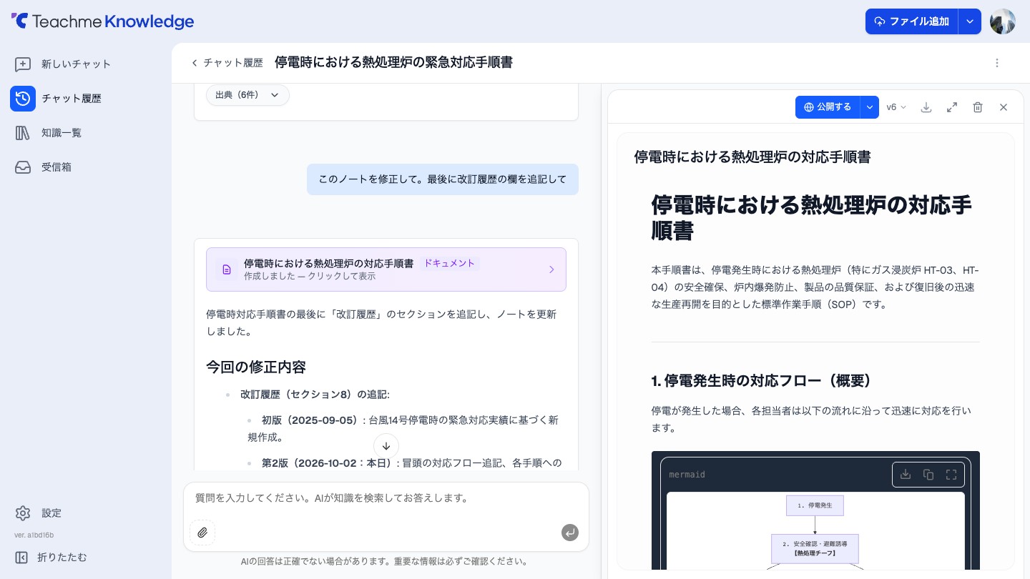This screenshot has width=1030, height=579.
Task: Download the document using panel download icon
Action: point(926,107)
